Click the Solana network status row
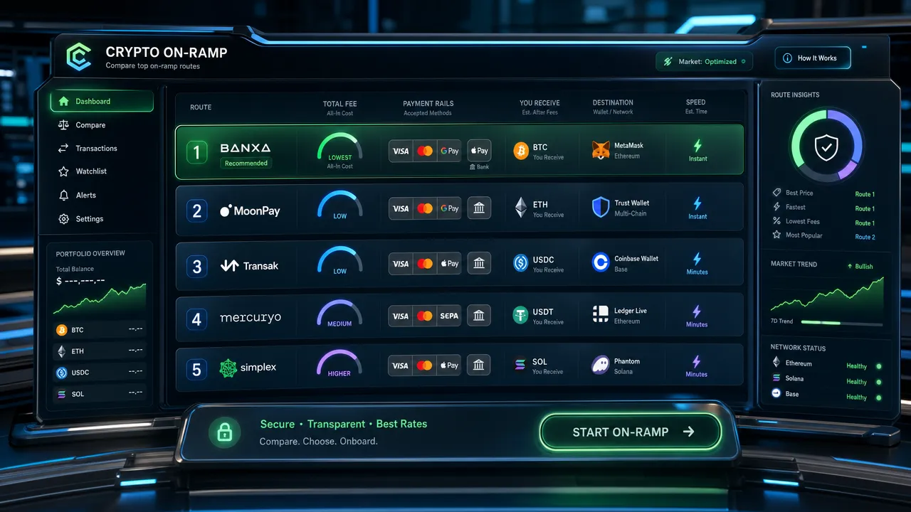Screen dimensions: 911x512 [x=827, y=380]
